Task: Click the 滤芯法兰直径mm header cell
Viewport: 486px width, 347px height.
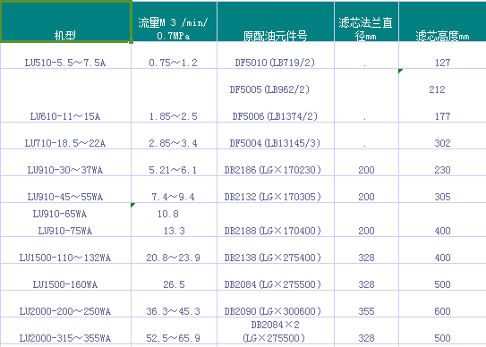Action: [366, 21]
